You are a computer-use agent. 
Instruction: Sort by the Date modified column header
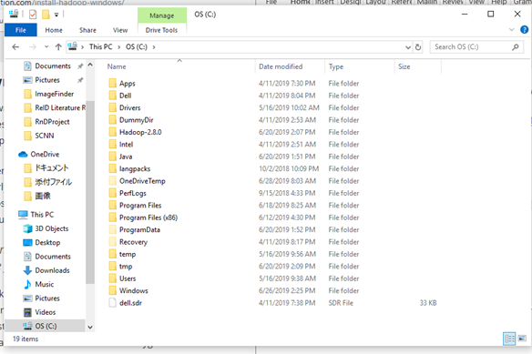coord(281,66)
